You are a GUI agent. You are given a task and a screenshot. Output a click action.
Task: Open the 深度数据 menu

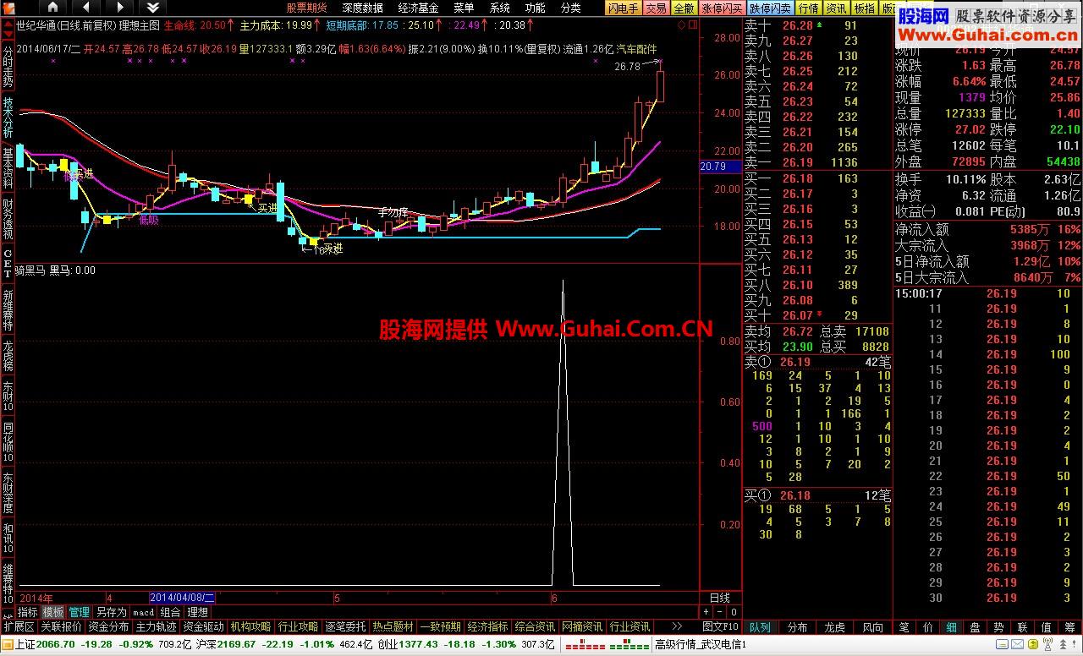coord(363,8)
